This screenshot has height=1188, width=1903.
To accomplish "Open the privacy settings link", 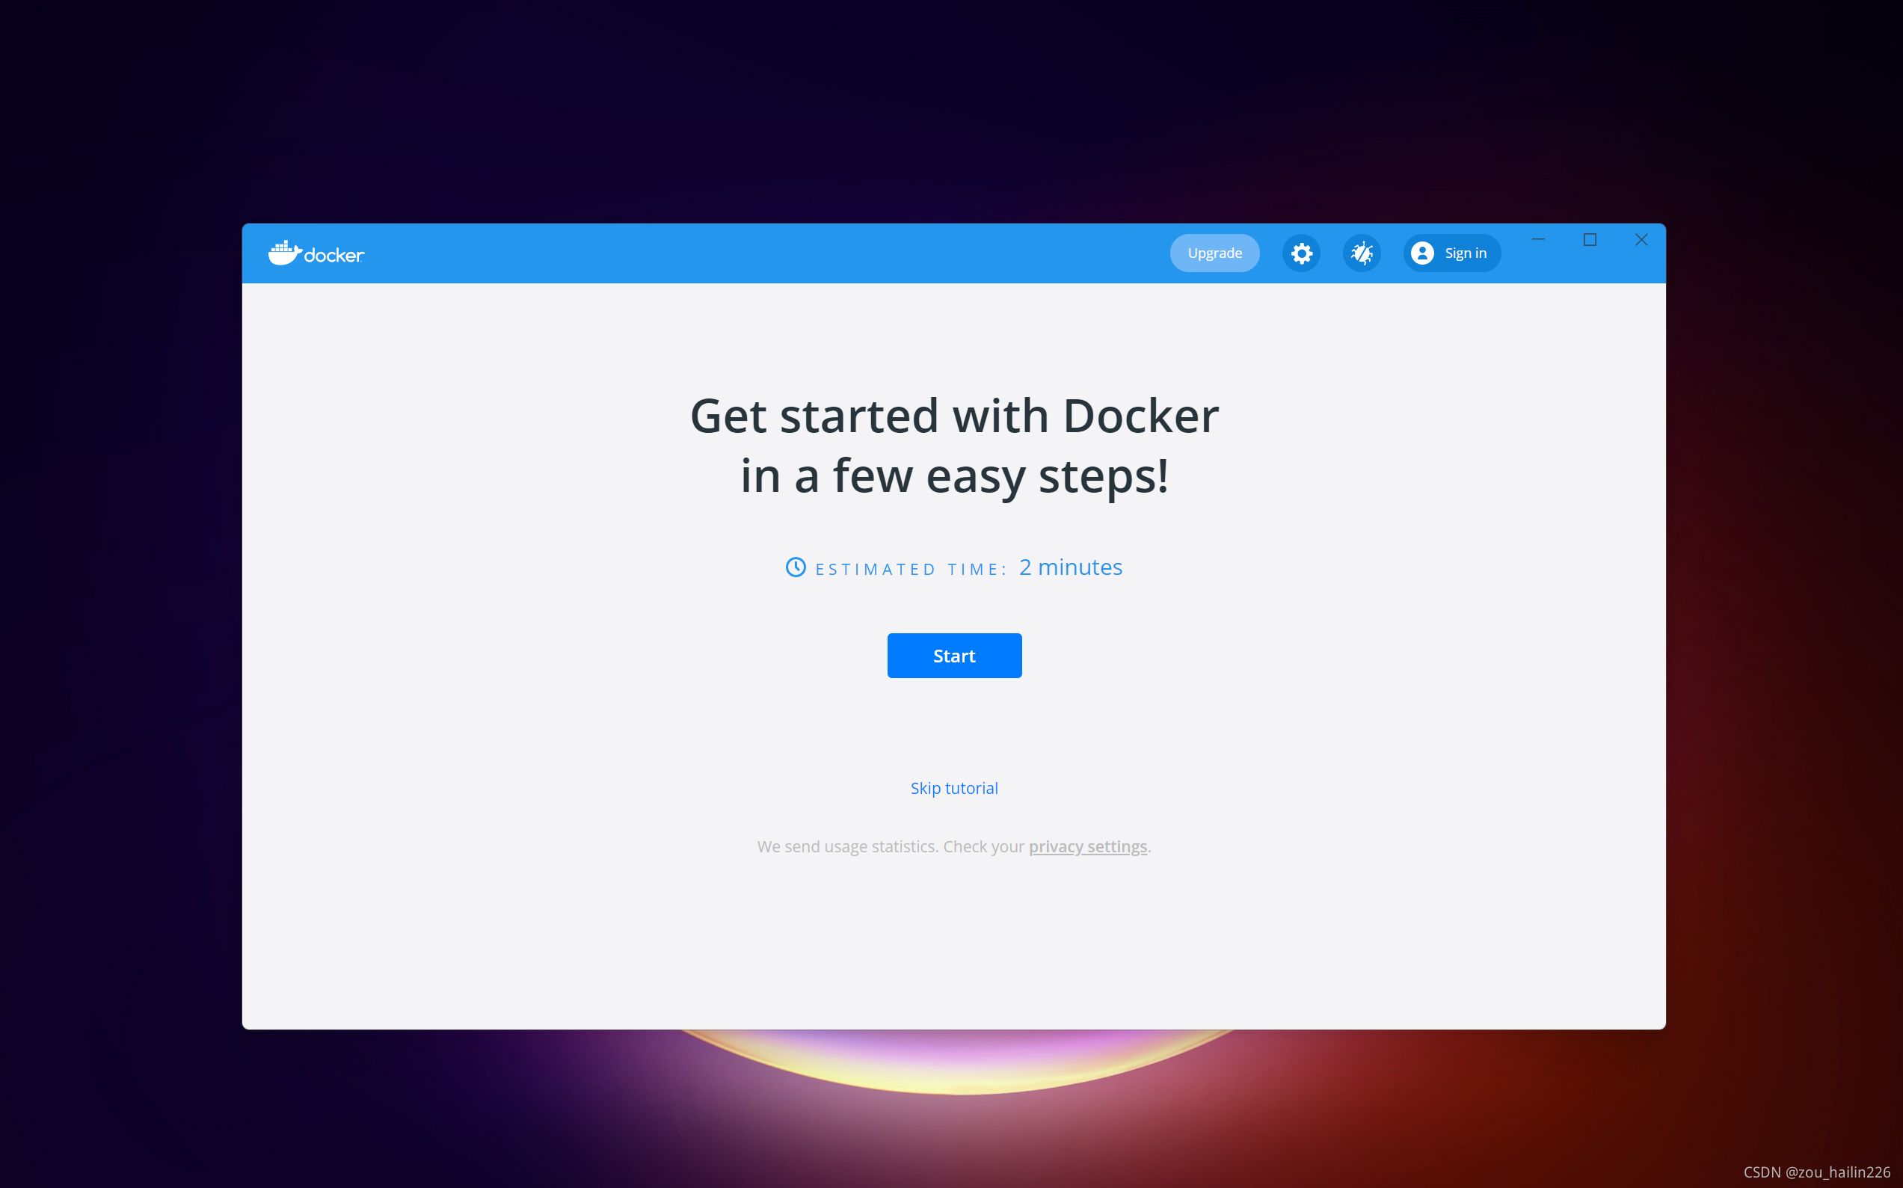I will (1087, 846).
